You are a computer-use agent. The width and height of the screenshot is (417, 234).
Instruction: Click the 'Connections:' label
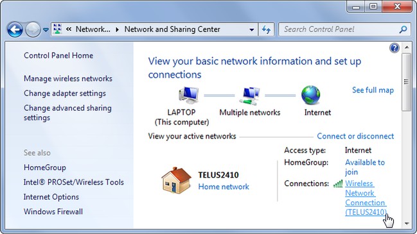[x=306, y=183]
